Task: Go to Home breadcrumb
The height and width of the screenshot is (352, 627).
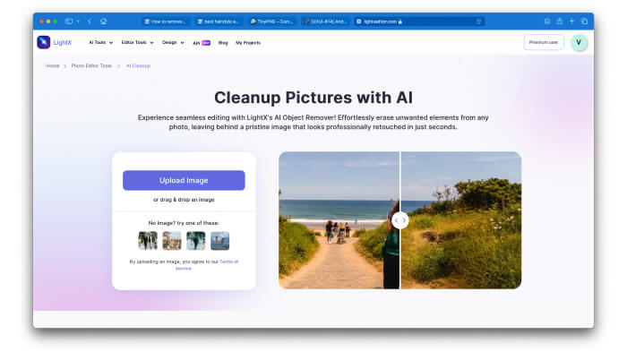Action: point(53,66)
